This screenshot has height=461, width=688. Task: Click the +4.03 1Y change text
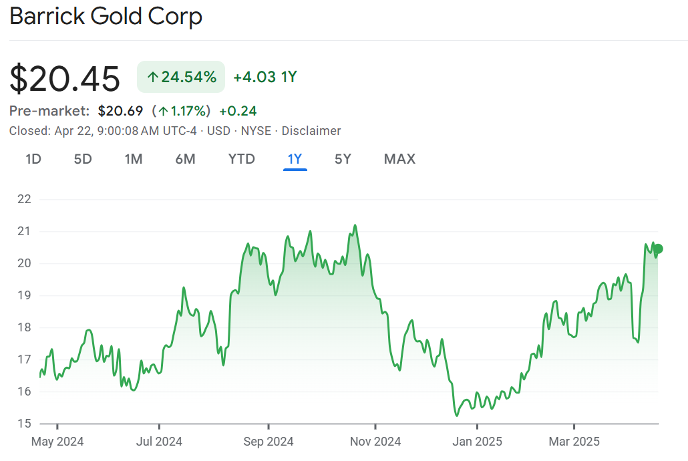click(x=265, y=78)
